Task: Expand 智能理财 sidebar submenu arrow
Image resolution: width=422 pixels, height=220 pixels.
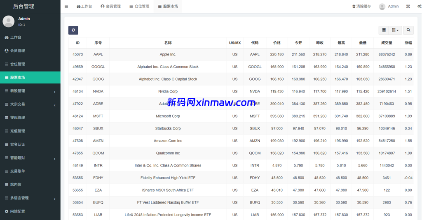Action: pos(55,159)
